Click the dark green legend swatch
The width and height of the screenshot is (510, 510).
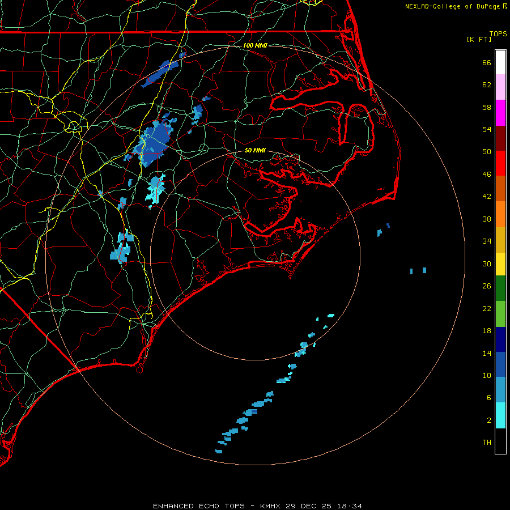(x=500, y=288)
